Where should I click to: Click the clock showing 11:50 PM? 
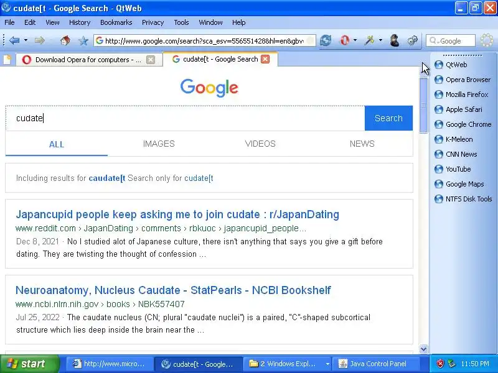(x=475, y=364)
